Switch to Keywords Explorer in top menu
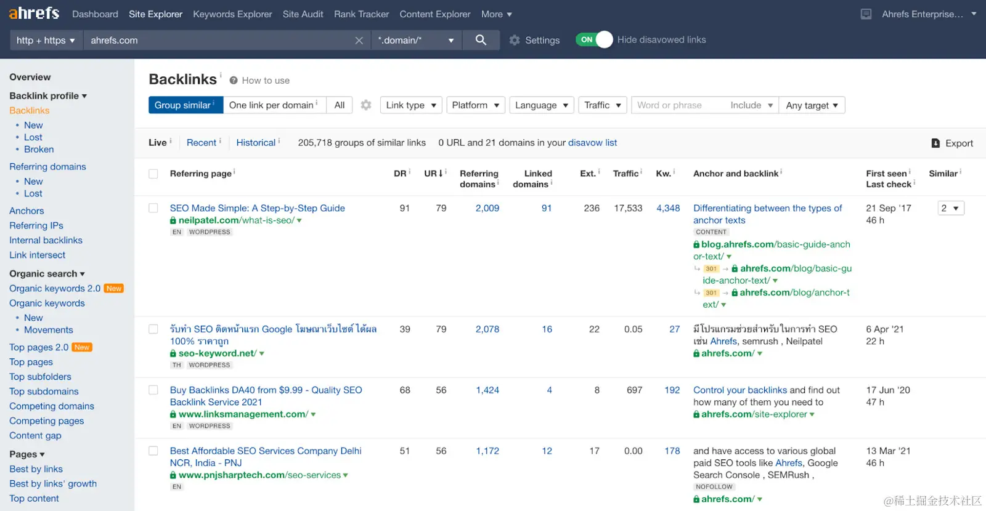Image resolution: width=986 pixels, height=511 pixels. (x=232, y=14)
